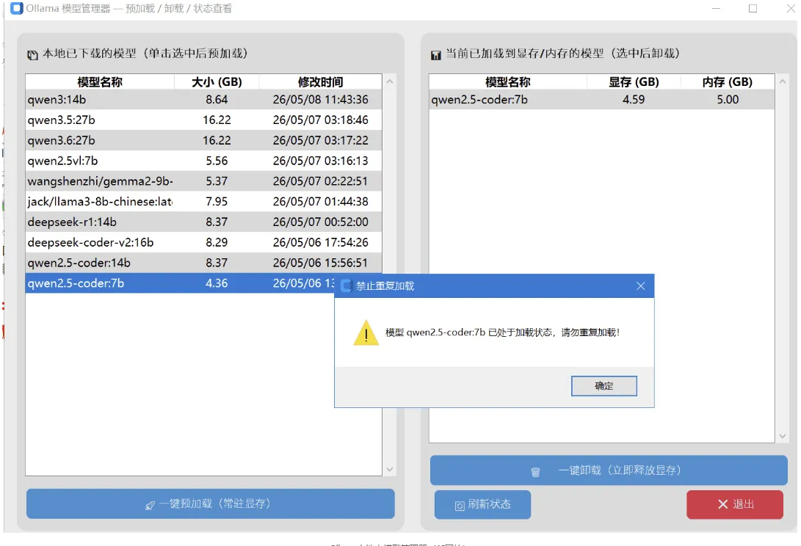
Task: Click 一键预加载（常驻显存）button
Action: point(211,504)
